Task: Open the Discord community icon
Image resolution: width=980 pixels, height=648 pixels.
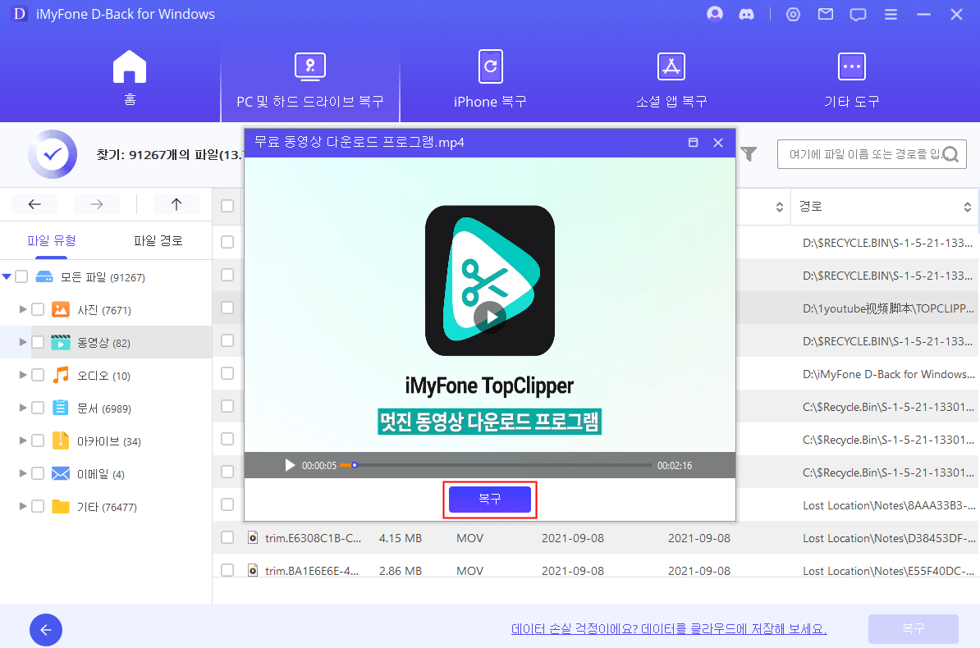Action: click(x=746, y=15)
